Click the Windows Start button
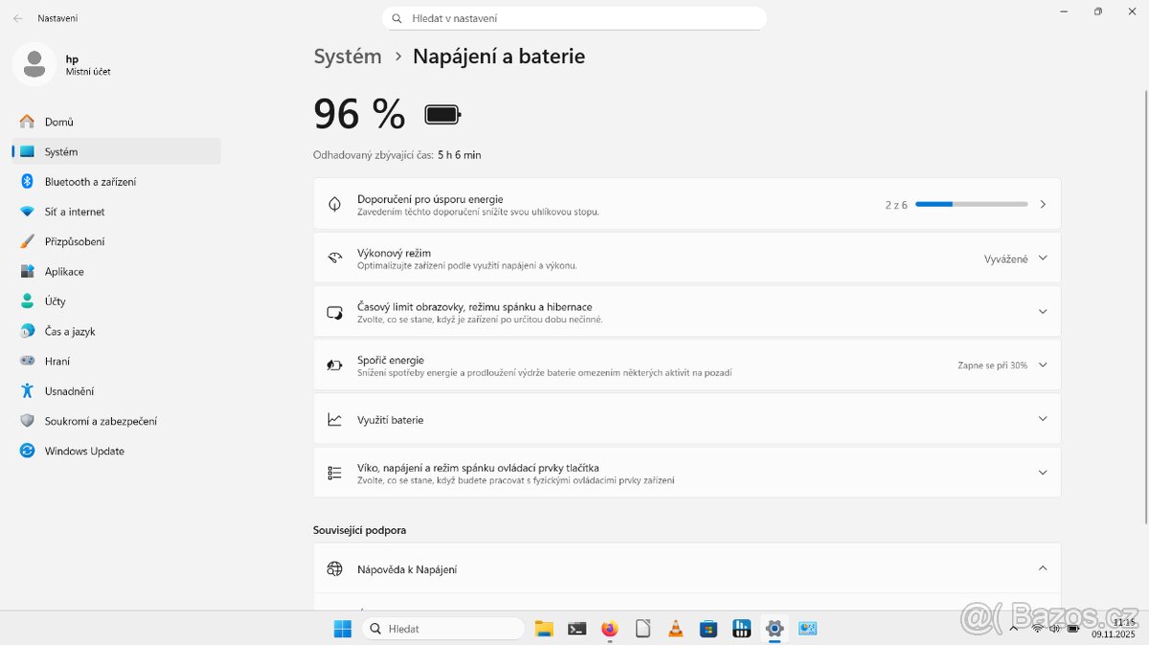Screen dimensions: 1149x645 [x=342, y=629]
